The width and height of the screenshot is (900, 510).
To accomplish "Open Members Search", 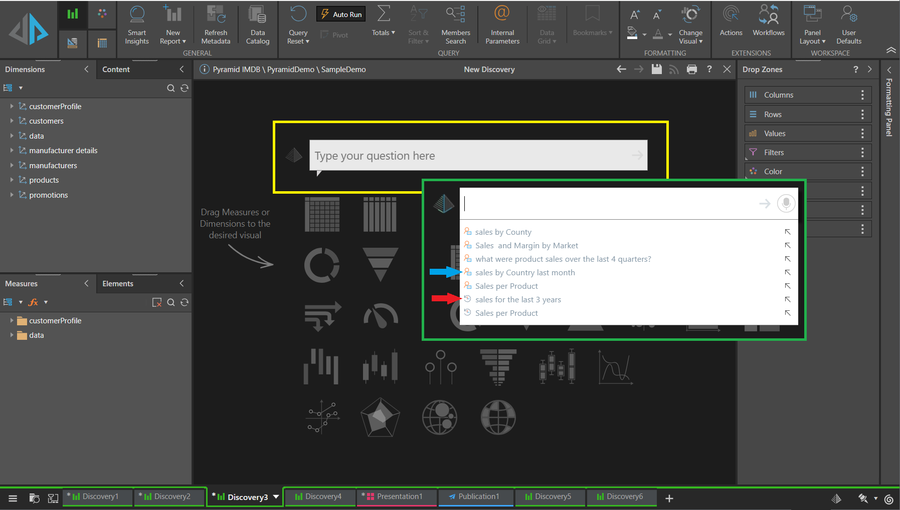I will 456,25.
